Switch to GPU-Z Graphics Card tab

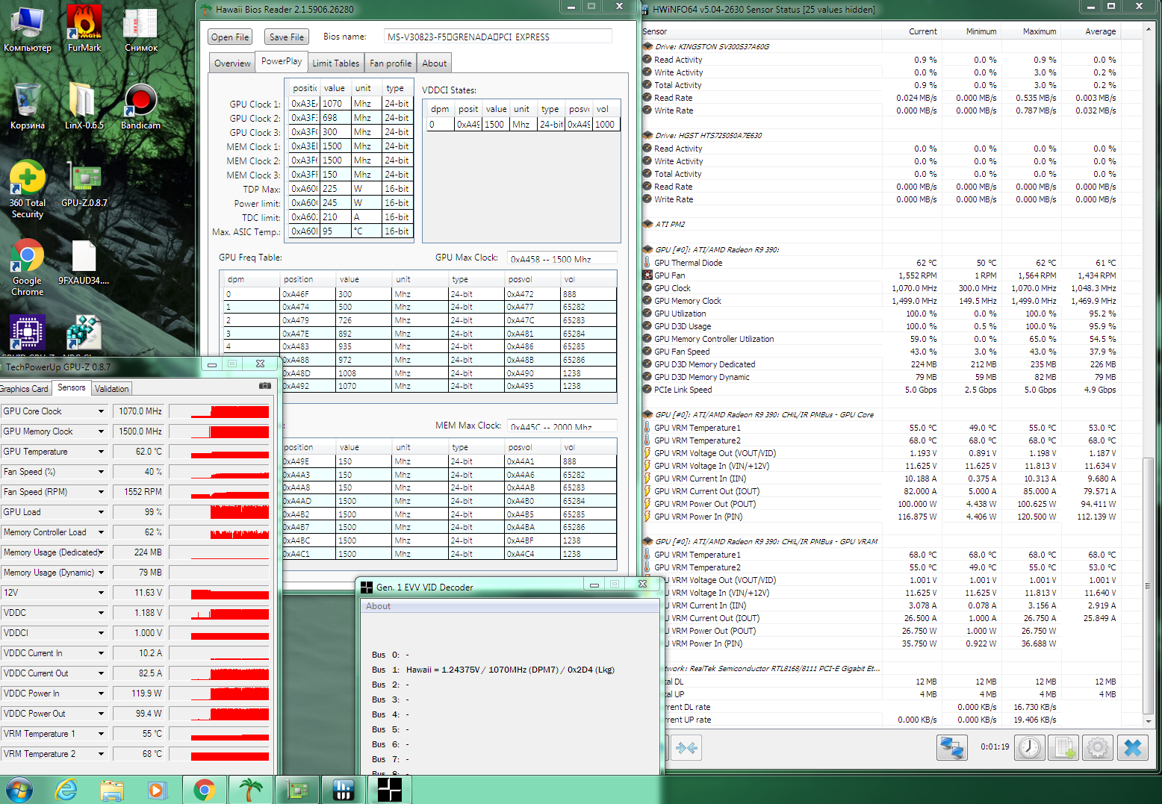25,389
